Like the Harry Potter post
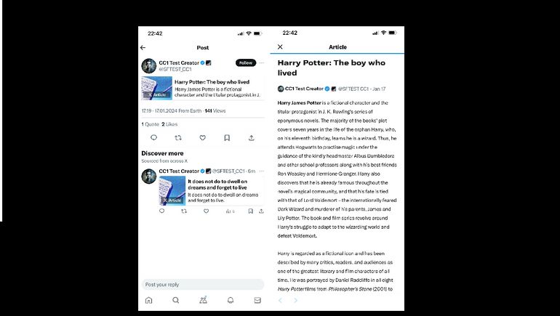 [x=202, y=138]
